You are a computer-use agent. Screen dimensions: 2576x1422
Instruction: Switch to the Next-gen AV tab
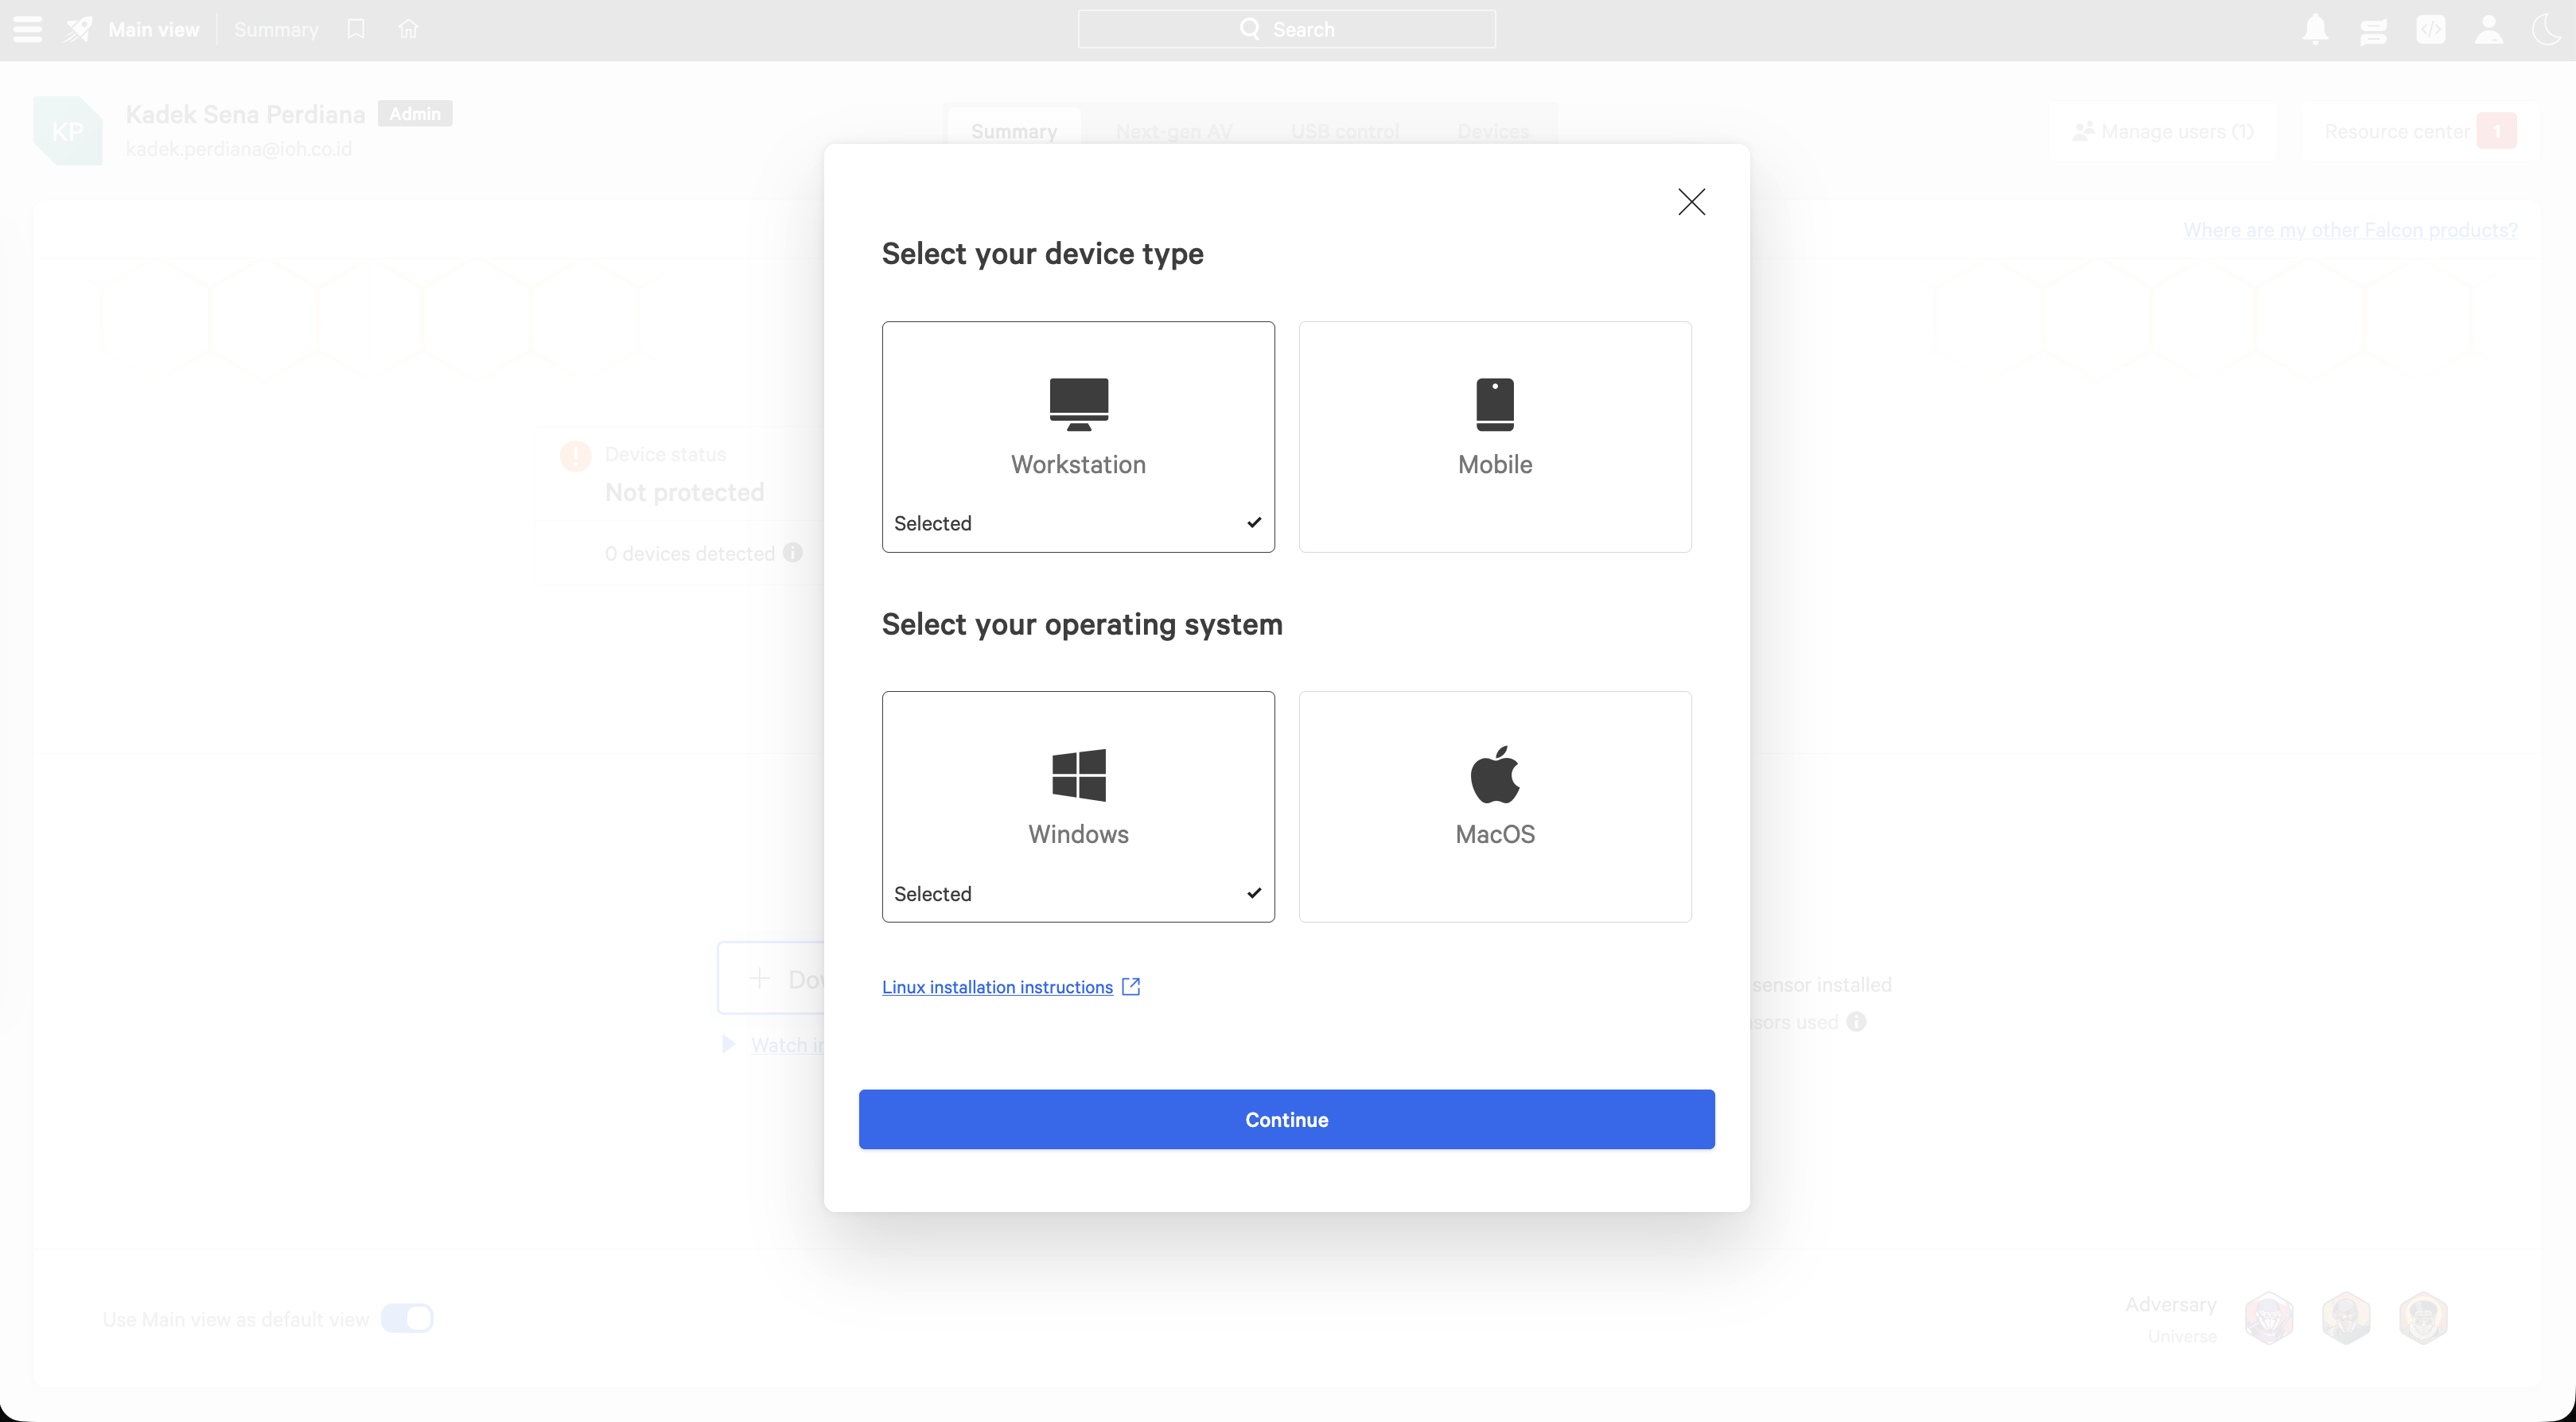(1174, 131)
